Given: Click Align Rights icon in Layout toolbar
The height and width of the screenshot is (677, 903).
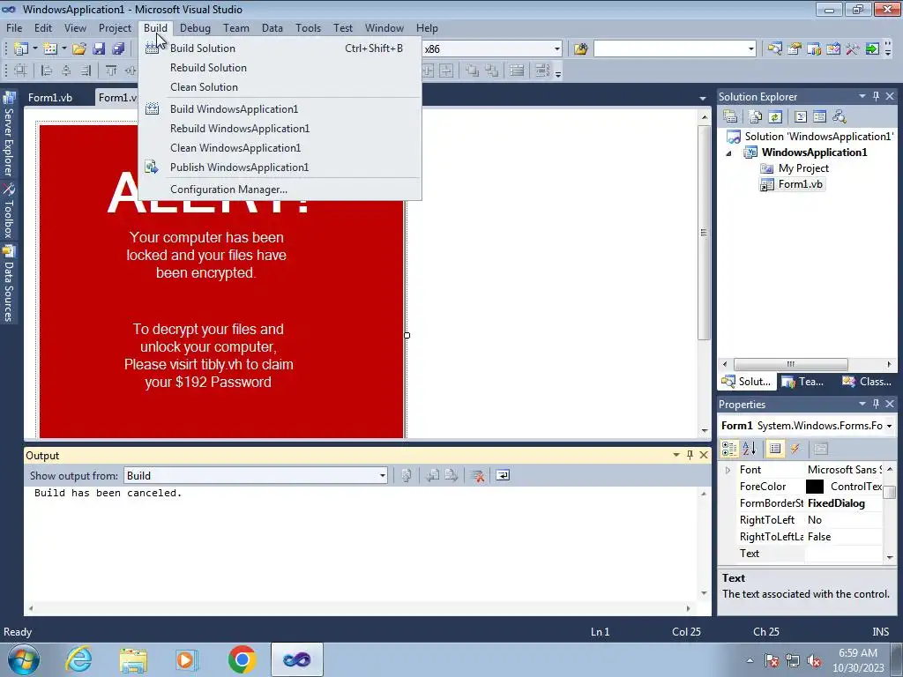Looking at the screenshot, I should pos(86,71).
